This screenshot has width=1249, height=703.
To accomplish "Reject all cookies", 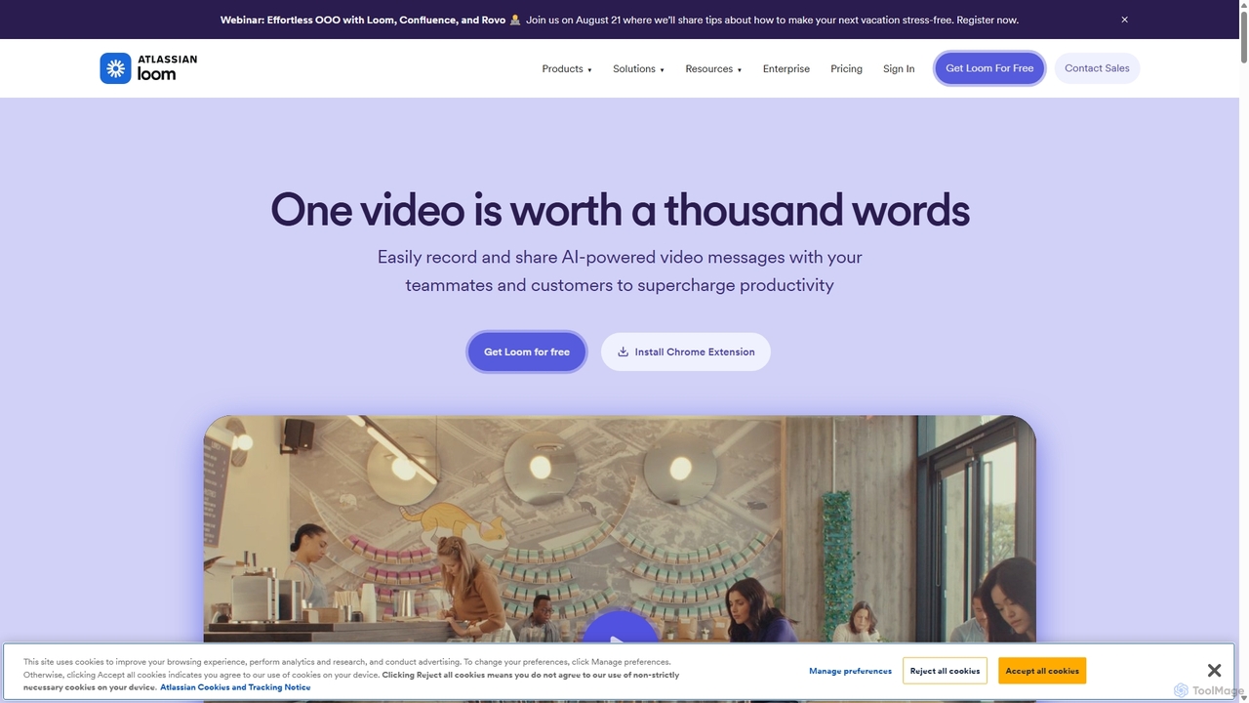I will 945,671.
